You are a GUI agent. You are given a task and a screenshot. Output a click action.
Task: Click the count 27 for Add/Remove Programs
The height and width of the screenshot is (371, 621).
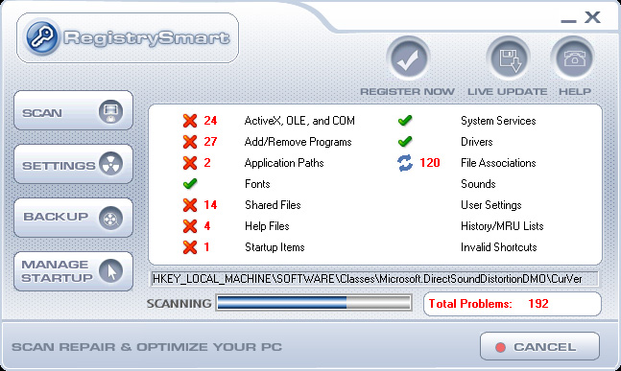pyautogui.click(x=210, y=142)
